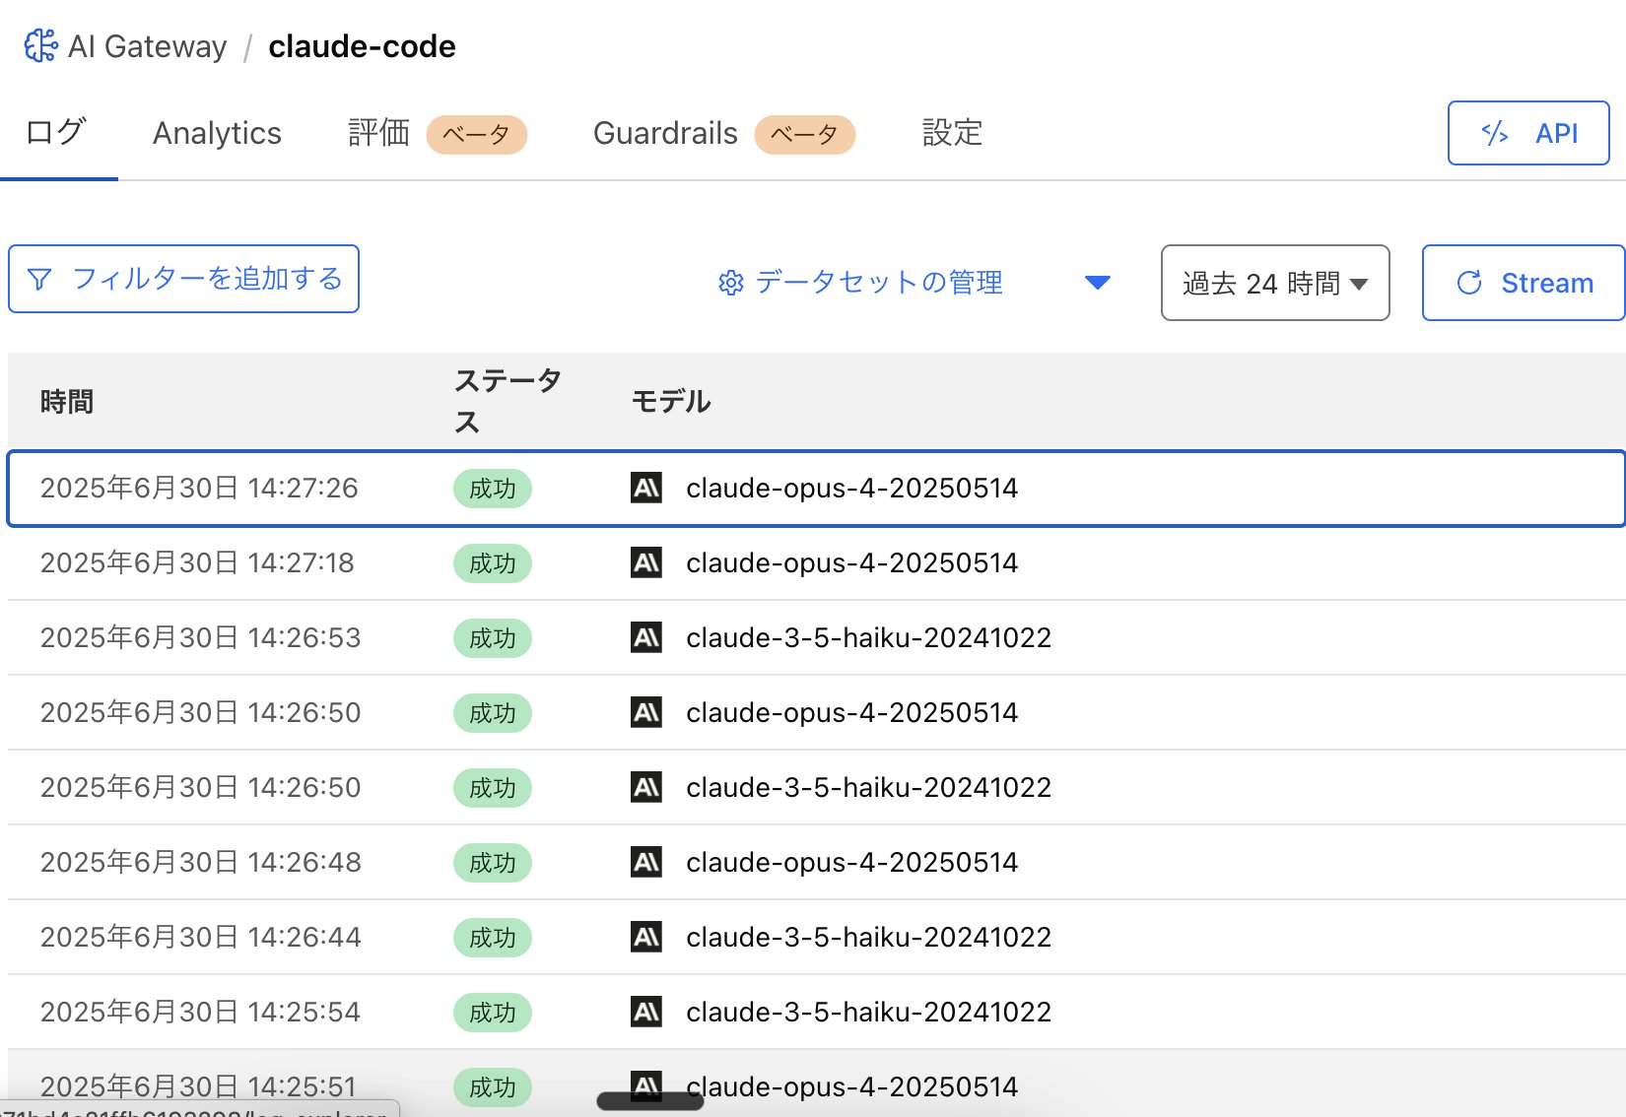Image resolution: width=1626 pixels, height=1117 pixels.
Task: Click the AI Gateway brain icon
Action: [40, 45]
